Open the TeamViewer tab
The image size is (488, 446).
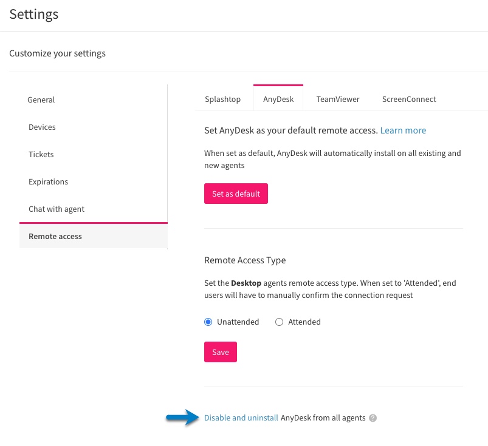pyautogui.click(x=338, y=99)
